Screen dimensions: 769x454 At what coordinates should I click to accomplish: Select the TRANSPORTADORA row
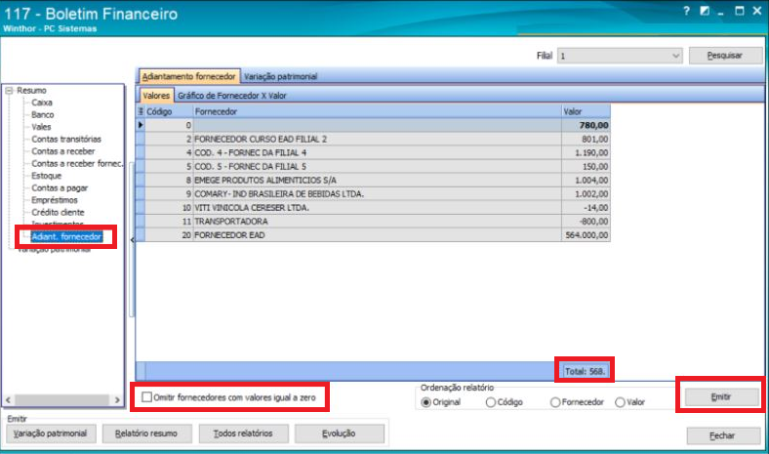coord(373,222)
